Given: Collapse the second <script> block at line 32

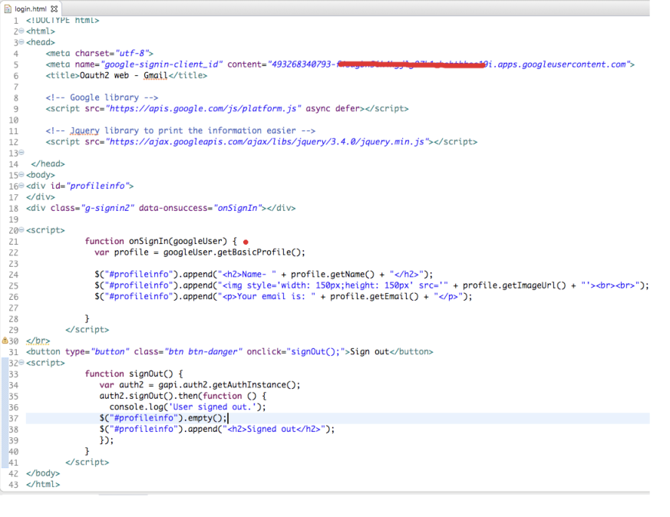Looking at the screenshot, I should tap(21, 363).
